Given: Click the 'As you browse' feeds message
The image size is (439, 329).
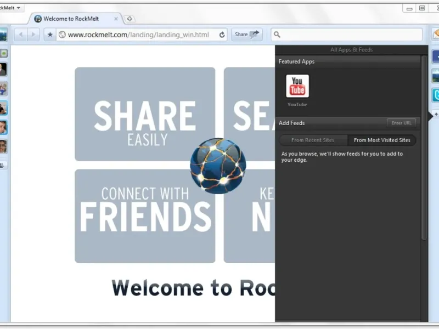Looking at the screenshot, I should (x=342, y=157).
